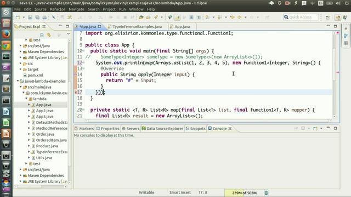Open the Window menu
Image resolution: width=351 pixels, height=197 pixels.
tap(136, 9)
